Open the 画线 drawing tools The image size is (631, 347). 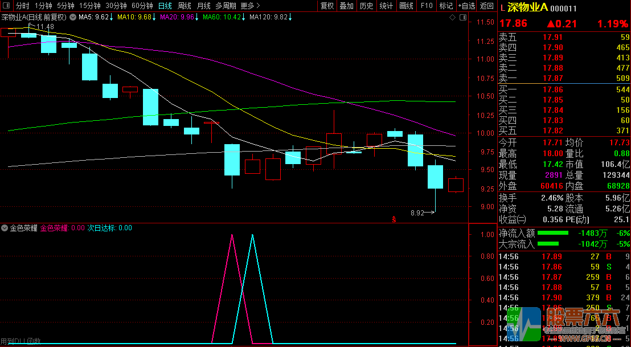coord(406,6)
